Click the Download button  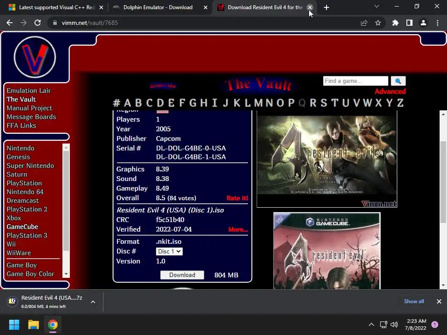pos(182,275)
